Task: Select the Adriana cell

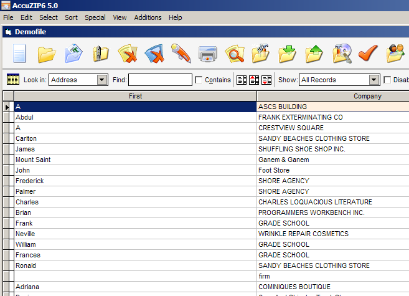Action: pyautogui.click(x=135, y=287)
